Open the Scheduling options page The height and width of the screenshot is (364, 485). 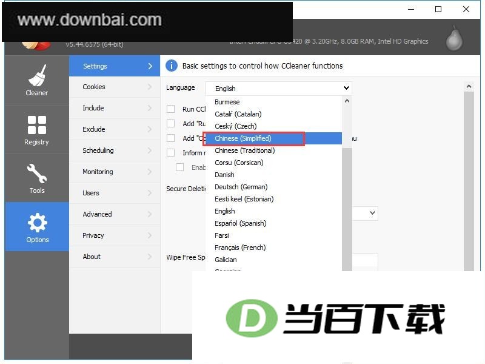(115, 150)
